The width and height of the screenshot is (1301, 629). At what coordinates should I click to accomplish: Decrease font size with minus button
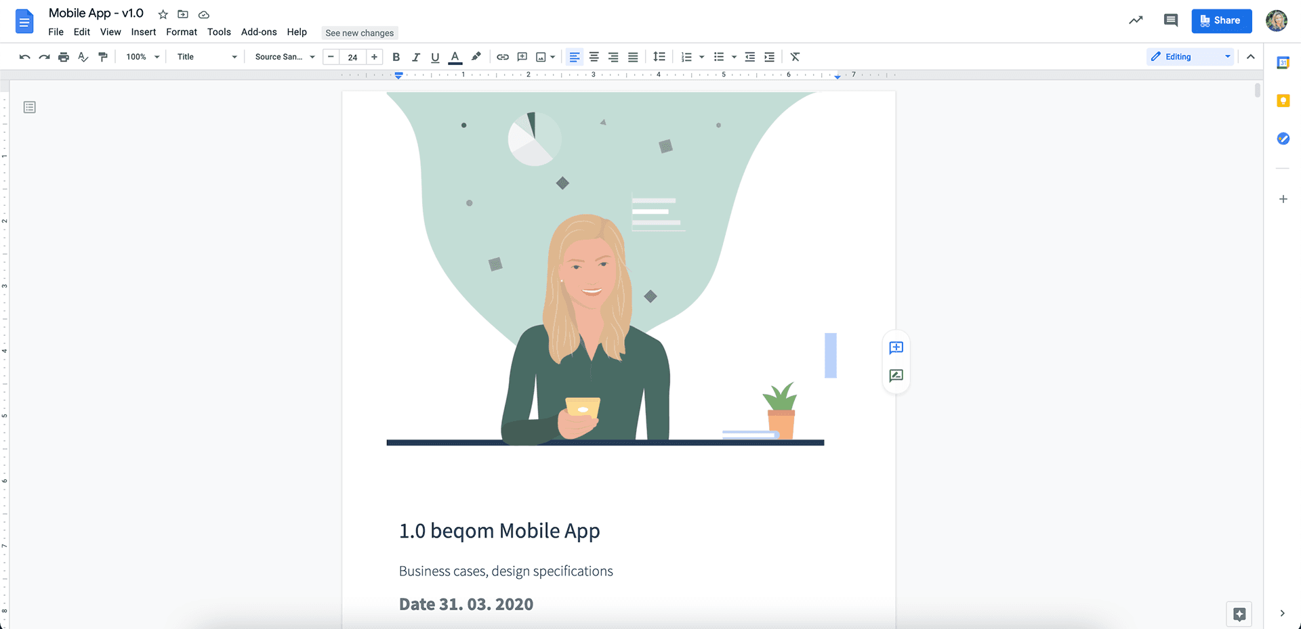pos(331,57)
